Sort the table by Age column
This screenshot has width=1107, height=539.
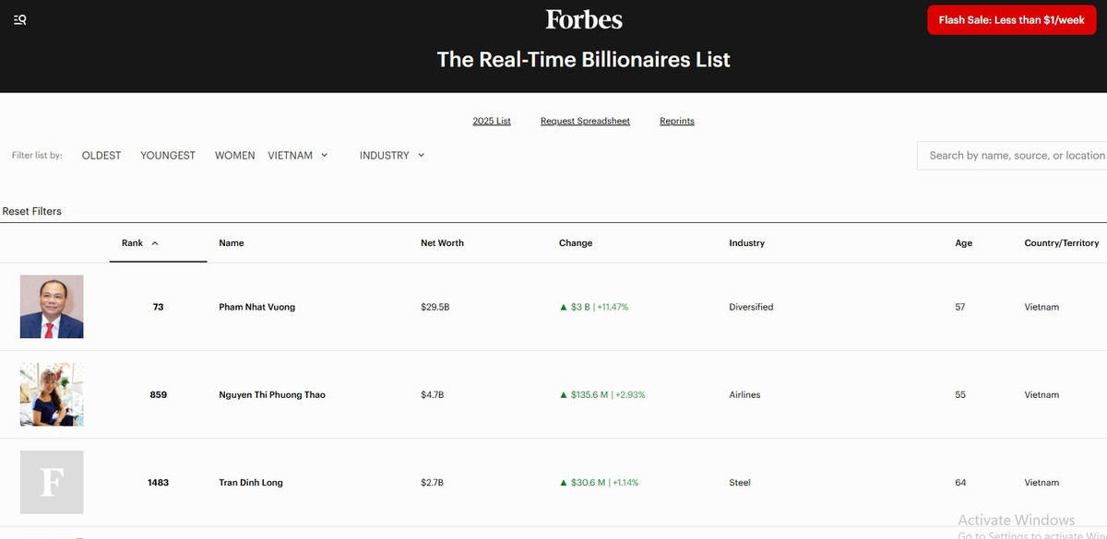(963, 243)
